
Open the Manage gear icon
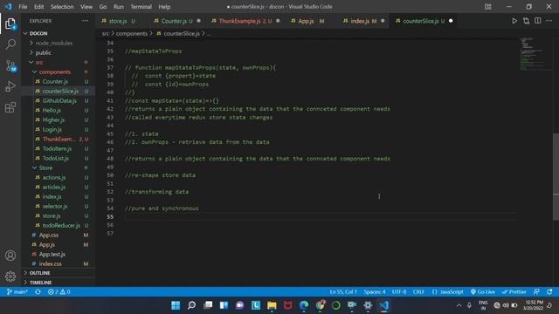tap(10, 276)
